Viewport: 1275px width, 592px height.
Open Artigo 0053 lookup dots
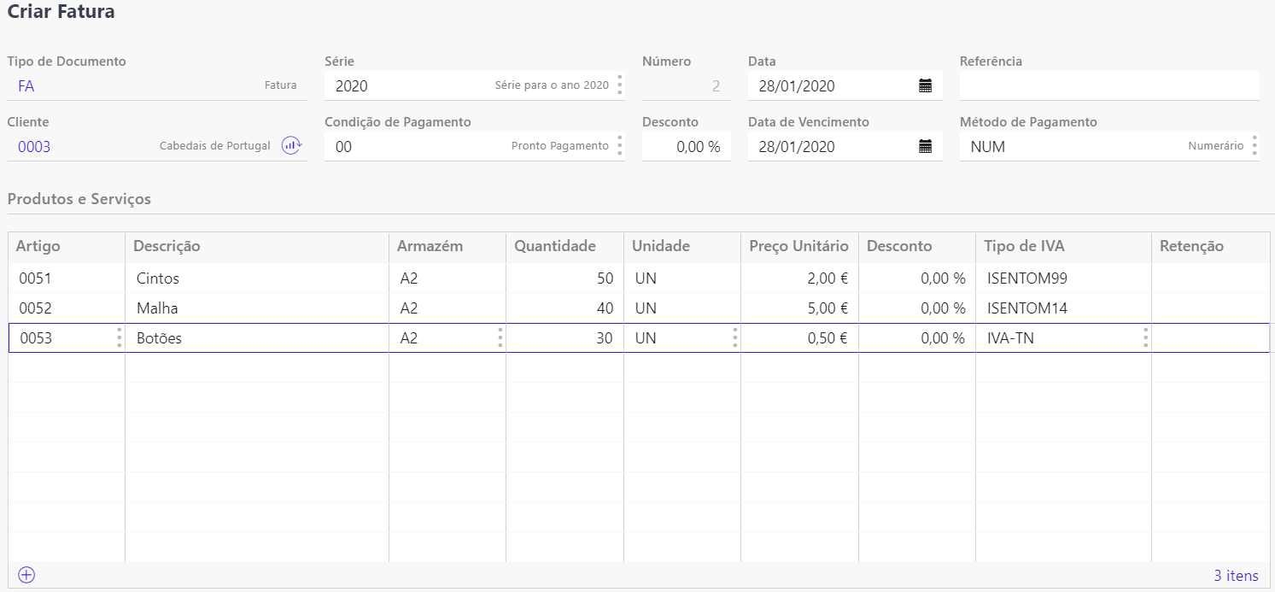(x=119, y=338)
